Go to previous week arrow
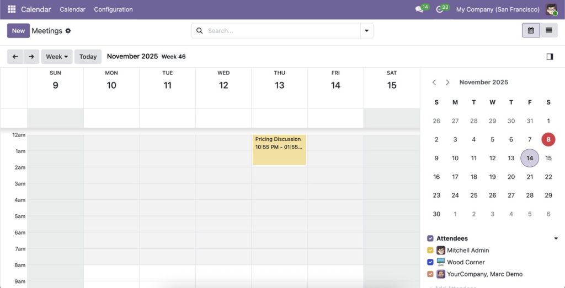Image resolution: width=565 pixels, height=288 pixels. coord(15,57)
